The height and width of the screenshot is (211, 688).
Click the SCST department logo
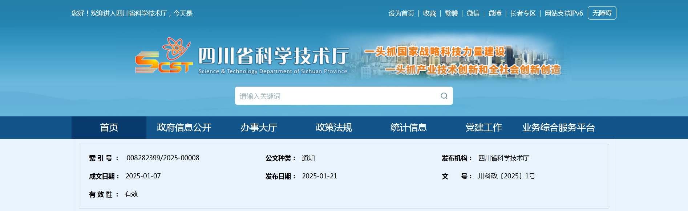(x=164, y=57)
